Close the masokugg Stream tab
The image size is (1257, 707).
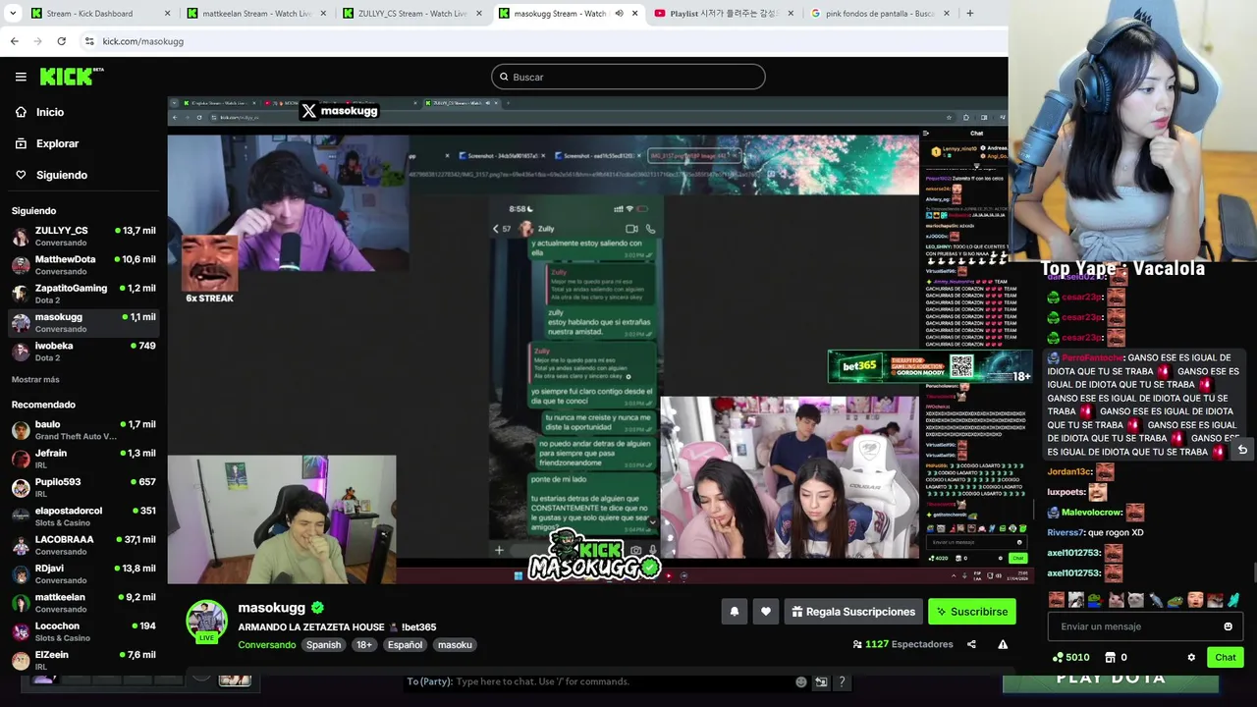[x=635, y=14]
